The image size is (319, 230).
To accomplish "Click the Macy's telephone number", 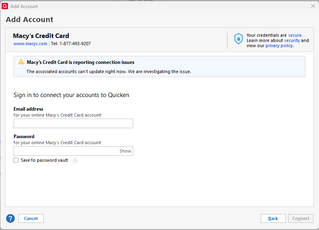I will [x=75, y=44].
